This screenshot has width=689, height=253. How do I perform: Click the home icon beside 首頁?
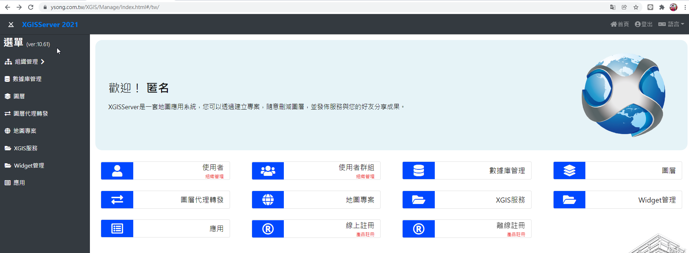614,24
